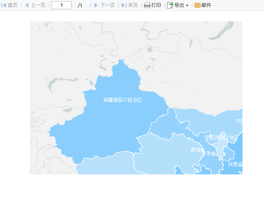
Task: Select 青海省 label on map
Action: point(197,150)
